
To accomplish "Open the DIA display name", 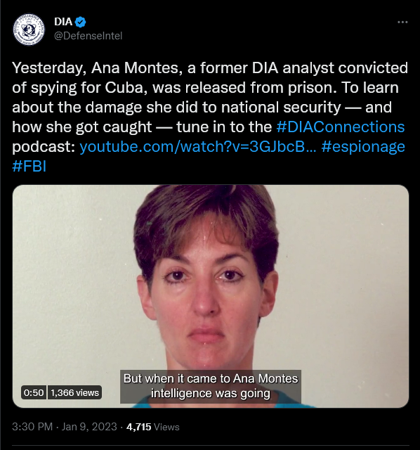I will [63, 22].
